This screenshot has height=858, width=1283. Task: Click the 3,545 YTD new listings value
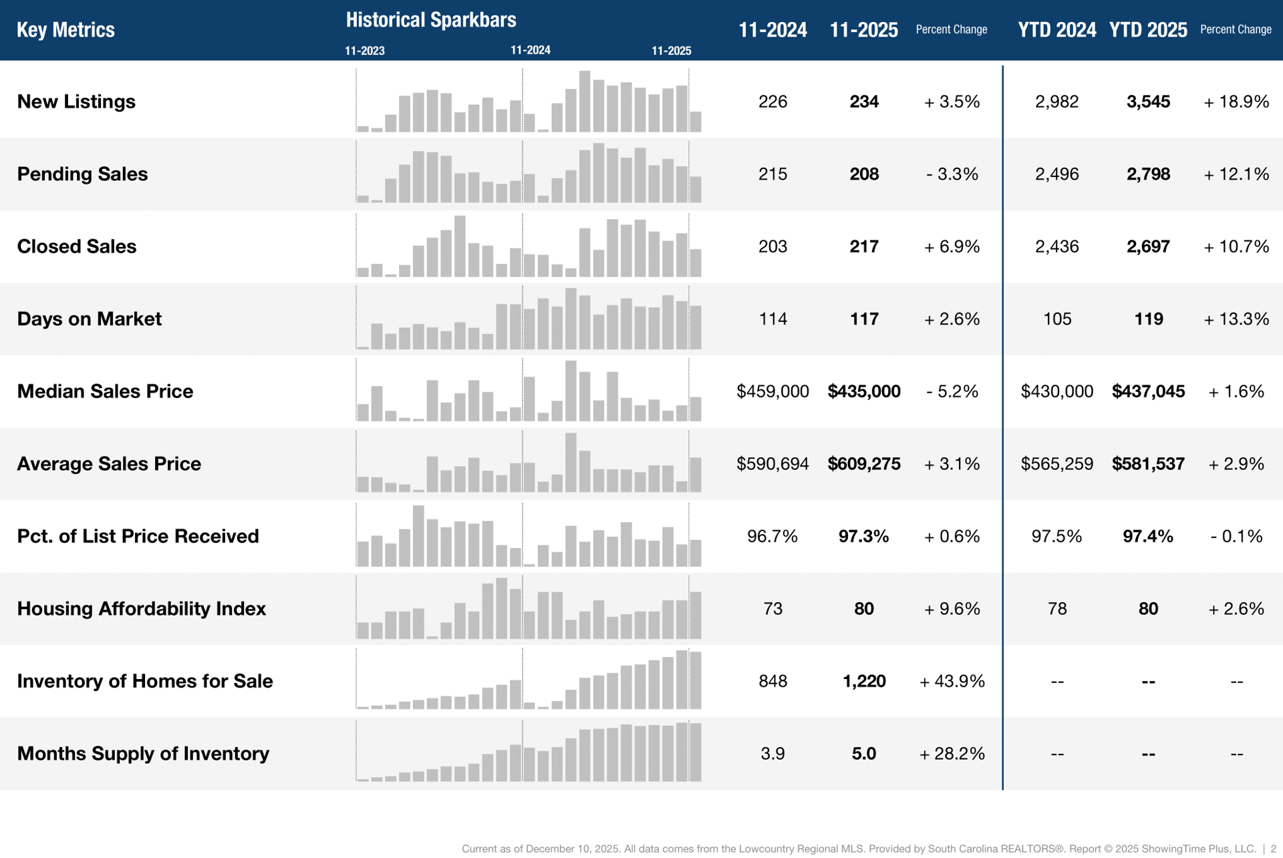tap(1147, 101)
